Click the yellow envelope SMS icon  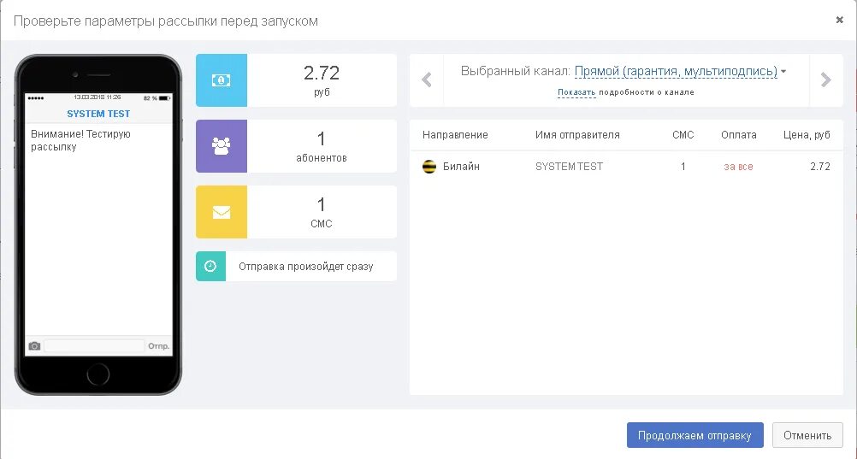222,212
